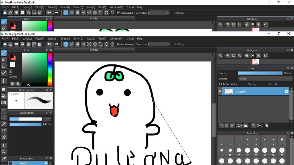Click Redo arrow in the front window toolbar
The width and height of the screenshot is (294, 165).
[56, 44]
